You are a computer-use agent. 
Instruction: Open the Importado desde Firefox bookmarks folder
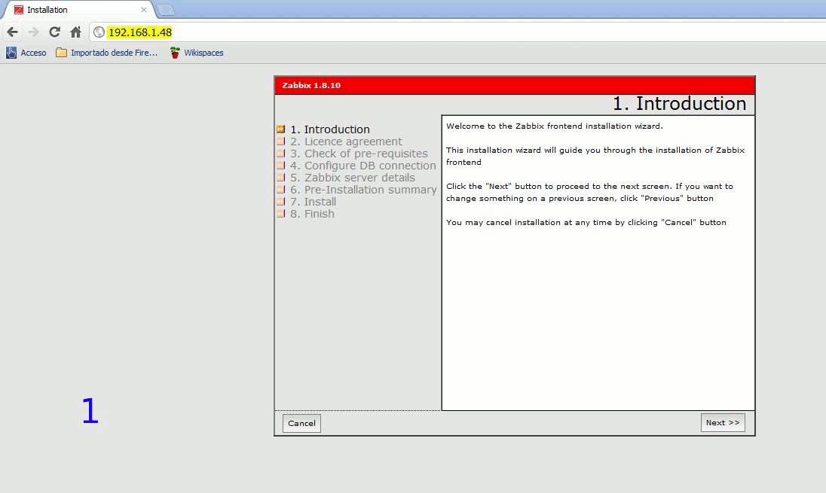coord(107,53)
